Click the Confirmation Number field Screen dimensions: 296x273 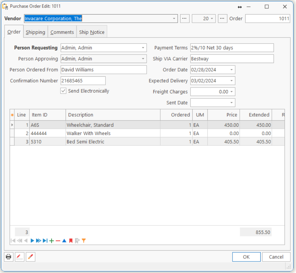83,81
